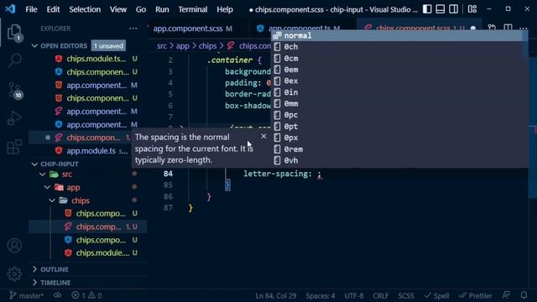This screenshot has height=302, width=537.
Task: Open Help menu
Action: 225,9
